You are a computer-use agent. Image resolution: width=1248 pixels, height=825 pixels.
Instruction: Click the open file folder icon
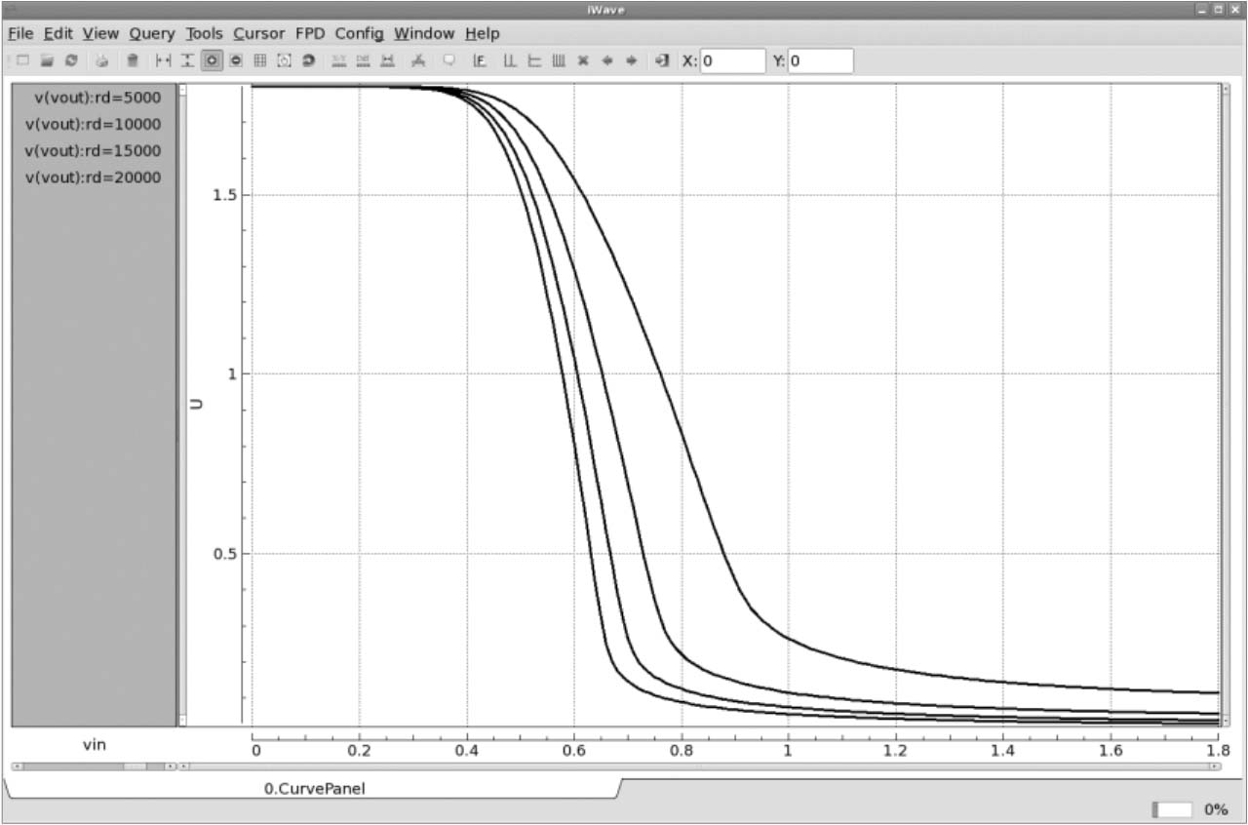pos(47,60)
